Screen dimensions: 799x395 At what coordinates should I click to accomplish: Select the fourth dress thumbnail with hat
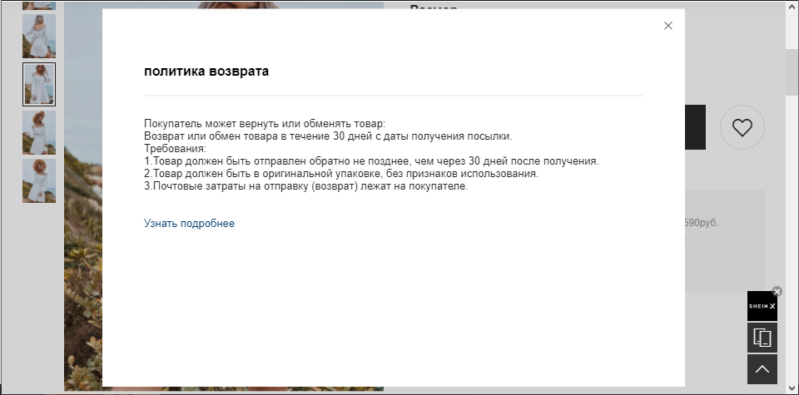click(x=39, y=132)
